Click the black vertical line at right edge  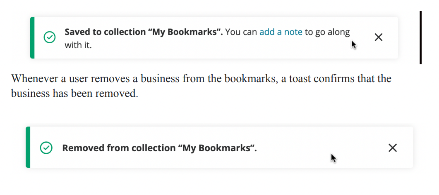pyautogui.click(x=420, y=38)
